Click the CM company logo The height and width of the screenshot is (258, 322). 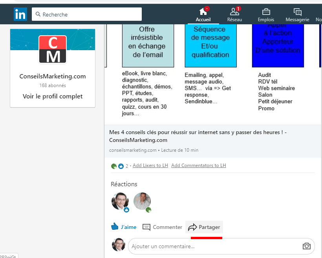click(x=53, y=49)
